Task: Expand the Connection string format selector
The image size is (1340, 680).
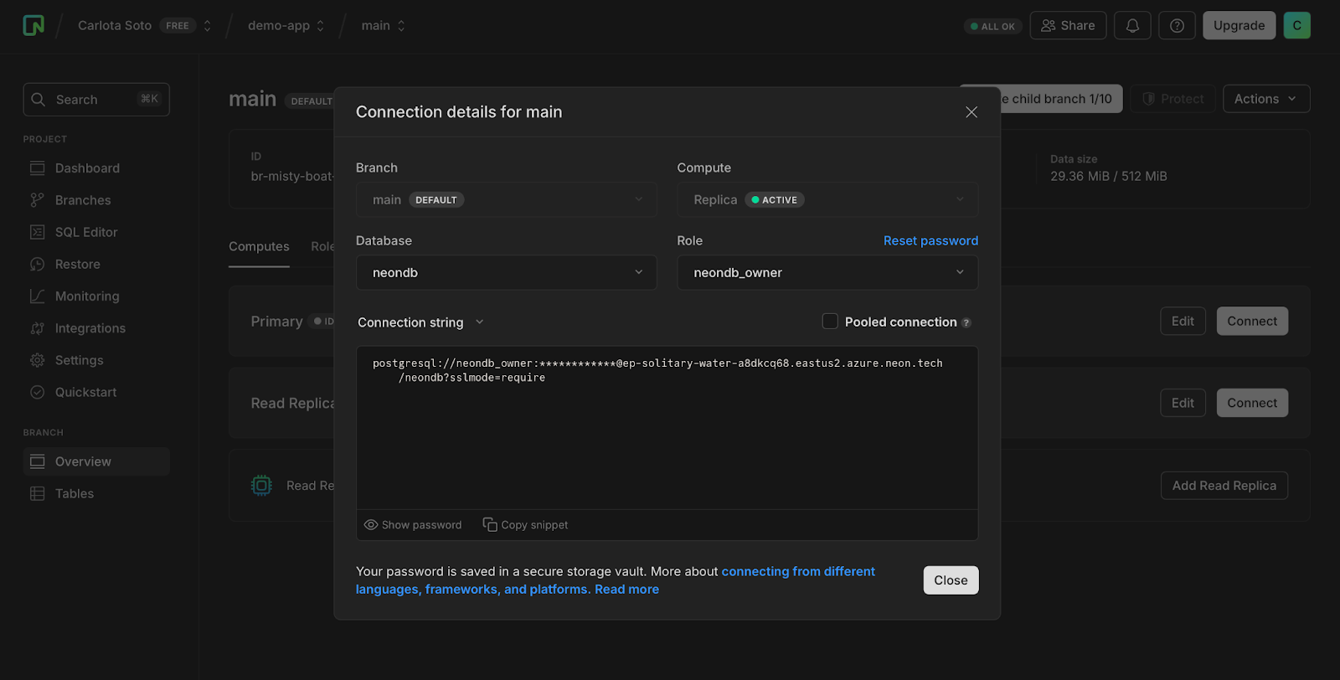Action: 420,322
